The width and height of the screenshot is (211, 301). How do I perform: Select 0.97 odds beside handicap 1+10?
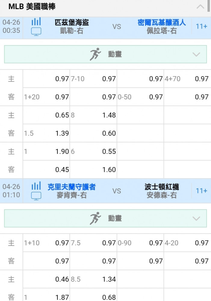tap(62, 243)
